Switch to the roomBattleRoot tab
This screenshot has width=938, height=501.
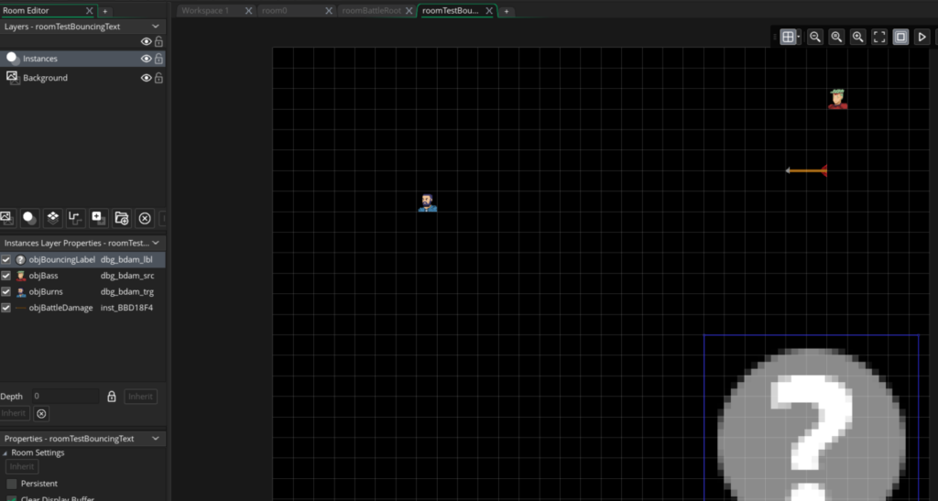pyautogui.click(x=371, y=11)
